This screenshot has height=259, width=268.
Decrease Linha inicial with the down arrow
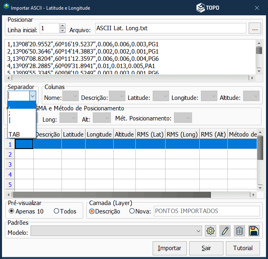tap(62, 31)
